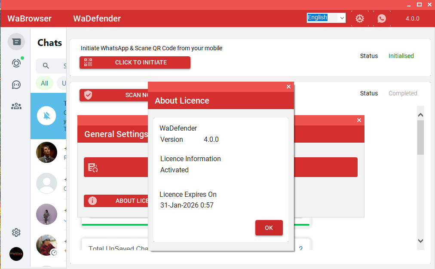Switch to the WaDefender tab
The image size is (435, 269).
pos(97,18)
